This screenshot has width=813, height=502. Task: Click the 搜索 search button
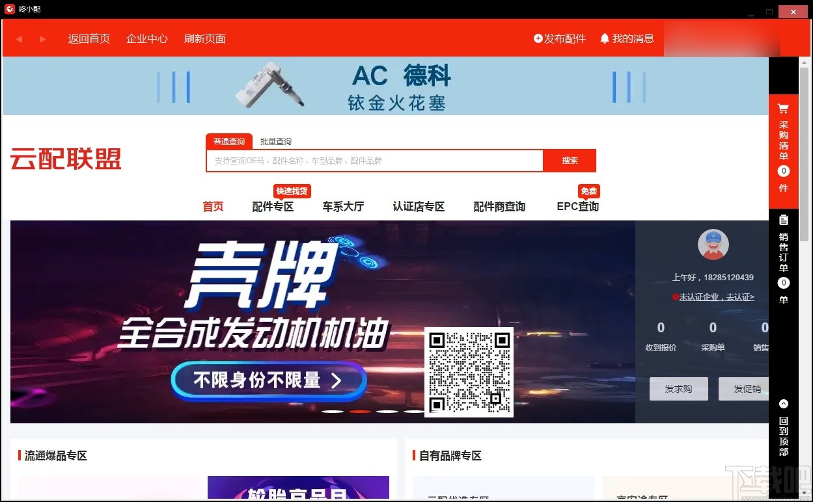coord(570,160)
